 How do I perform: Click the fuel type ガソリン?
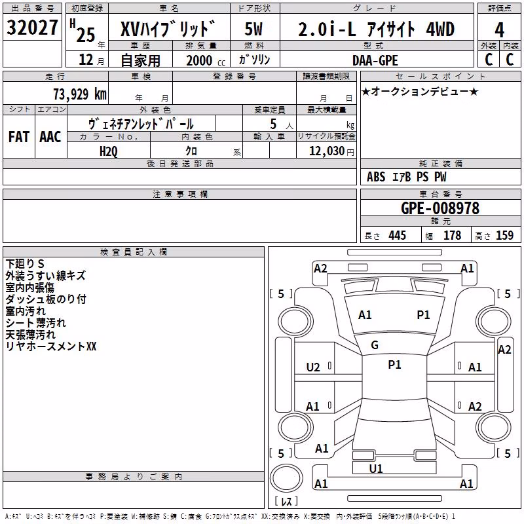254,60
